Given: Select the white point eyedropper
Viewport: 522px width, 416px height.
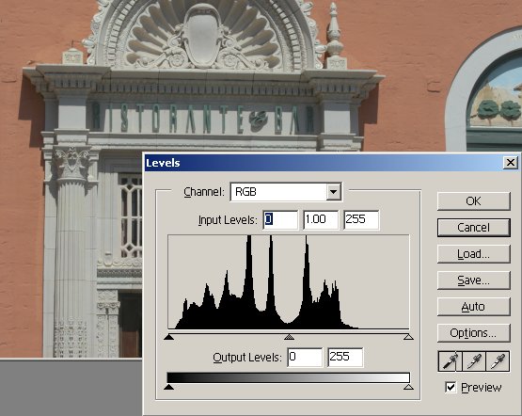Looking at the screenshot, I should (498, 361).
